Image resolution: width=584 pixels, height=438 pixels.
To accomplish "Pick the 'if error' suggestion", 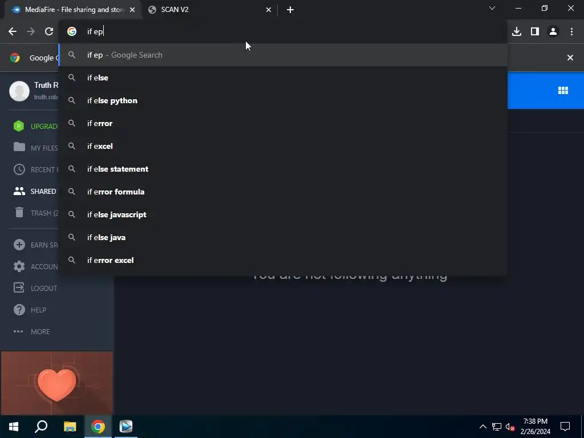I will [x=283, y=123].
